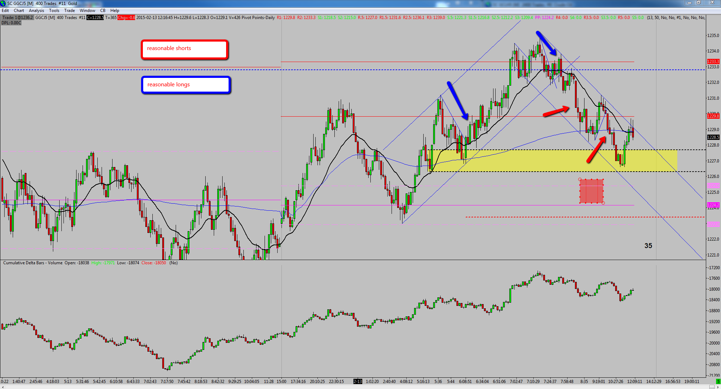This screenshot has width=721, height=389.
Task: Click the red 1233.3 price scale label
Action: pyautogui.click(x=713, y=62)
